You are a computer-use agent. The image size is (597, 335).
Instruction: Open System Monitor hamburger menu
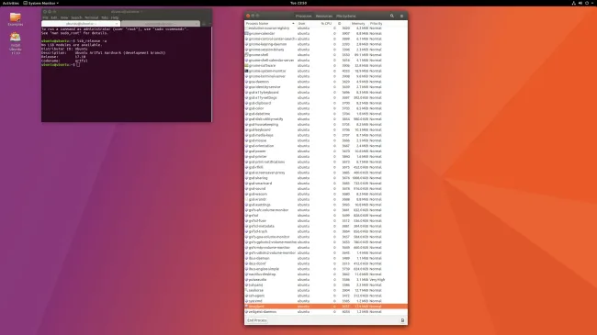pyautogui.click(x=401, y=16)
